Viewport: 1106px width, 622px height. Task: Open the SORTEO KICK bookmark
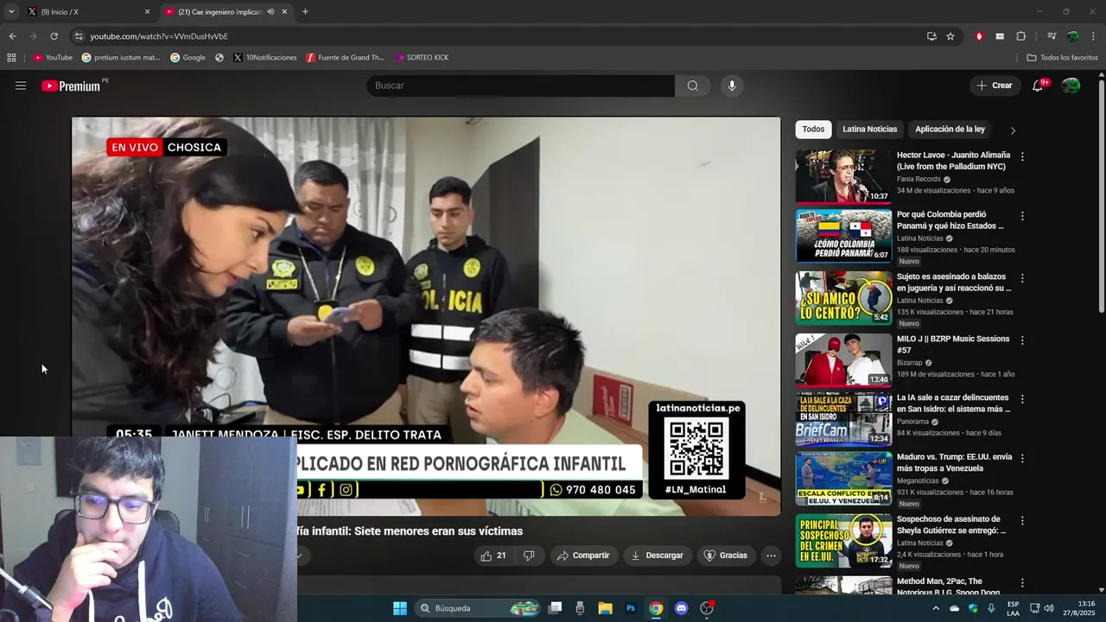pyautogui.click(x=422, y=58)
